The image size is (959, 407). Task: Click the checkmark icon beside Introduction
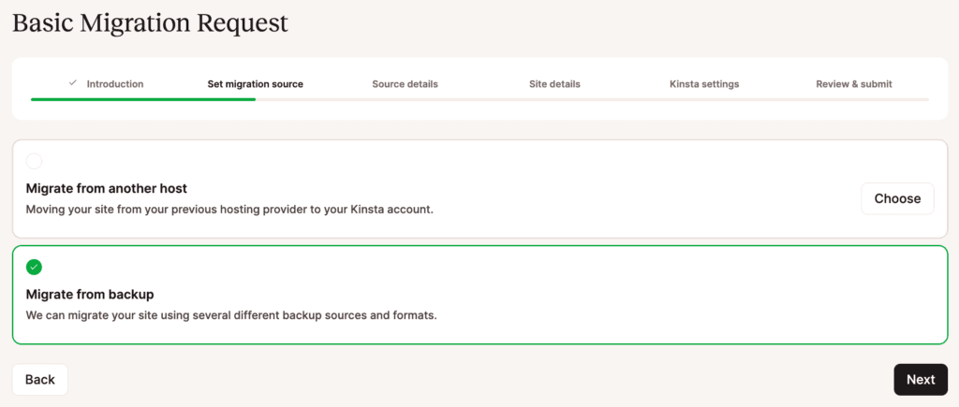(x=73, y=83)
